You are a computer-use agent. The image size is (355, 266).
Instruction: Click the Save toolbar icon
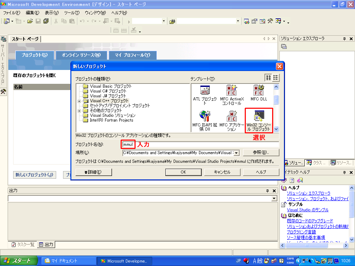(x=38, y=21)
